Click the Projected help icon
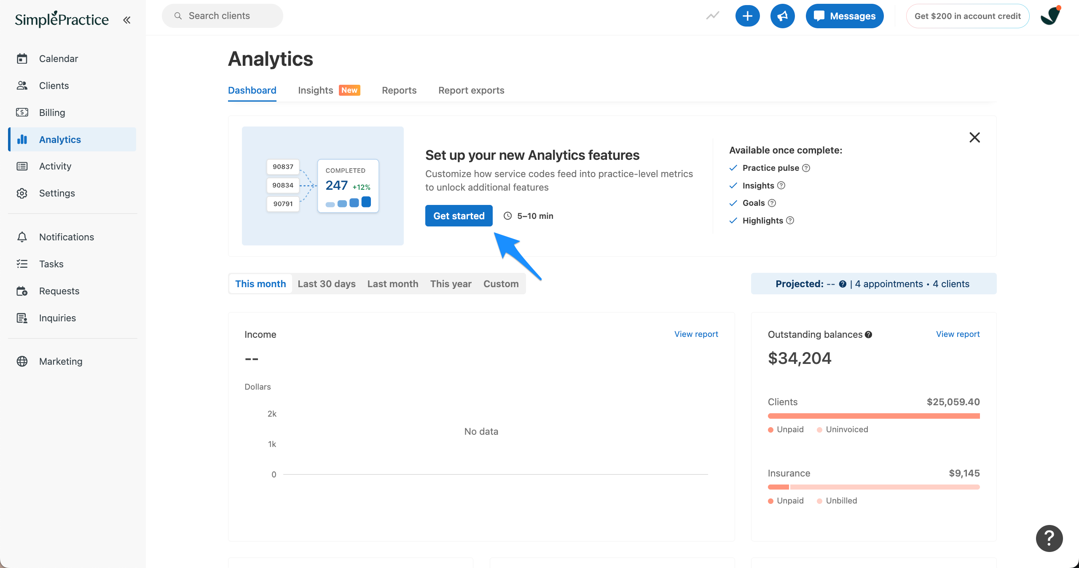The image size is (1079, 568). (843, 284)
